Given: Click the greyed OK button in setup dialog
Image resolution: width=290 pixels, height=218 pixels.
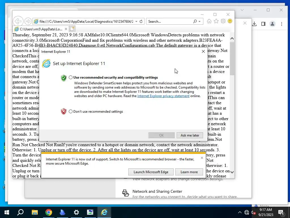Looking at the screenshot, I should click(x=161, y=135).
